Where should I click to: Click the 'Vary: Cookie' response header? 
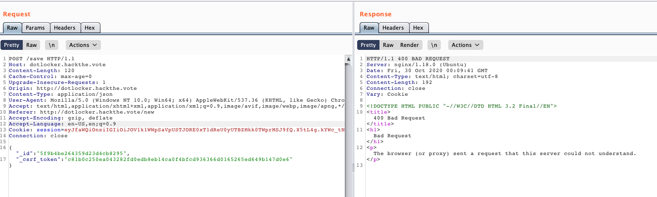(387, 94)
